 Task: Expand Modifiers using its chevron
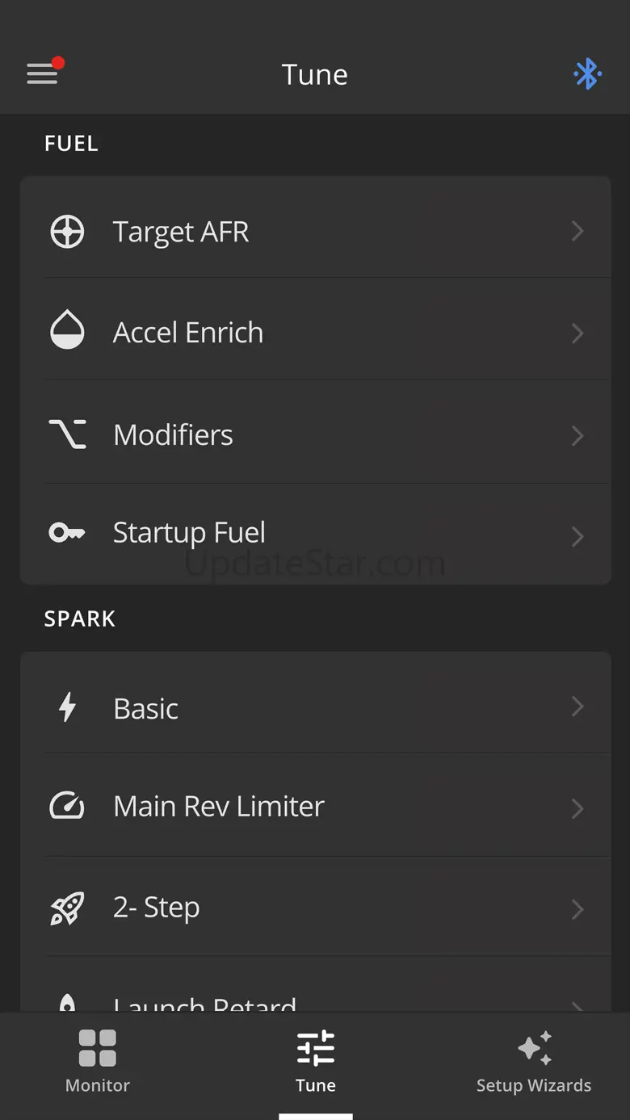pos(577,435)
